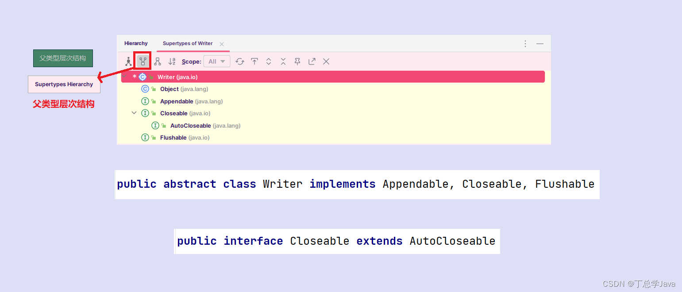Viewport: 682px width, 292px height.
Task: Click the Expand All chevrons icon
Action: 269,61
